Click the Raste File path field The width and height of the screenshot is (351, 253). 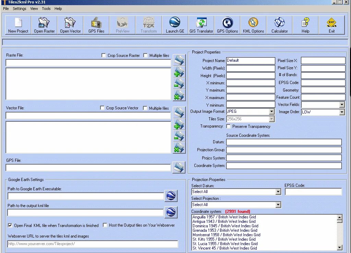tap(88, 63)
